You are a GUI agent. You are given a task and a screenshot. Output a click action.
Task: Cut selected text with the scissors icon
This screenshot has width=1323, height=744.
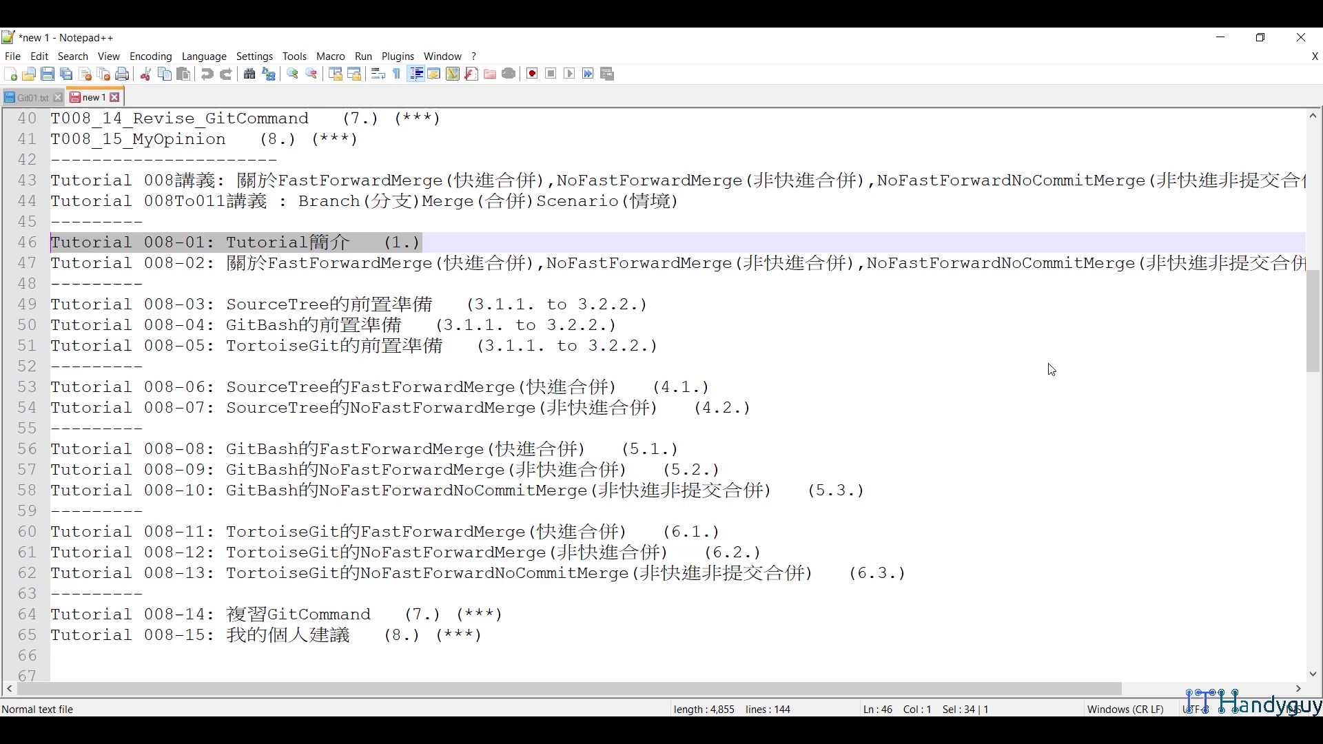pos(145,74)
